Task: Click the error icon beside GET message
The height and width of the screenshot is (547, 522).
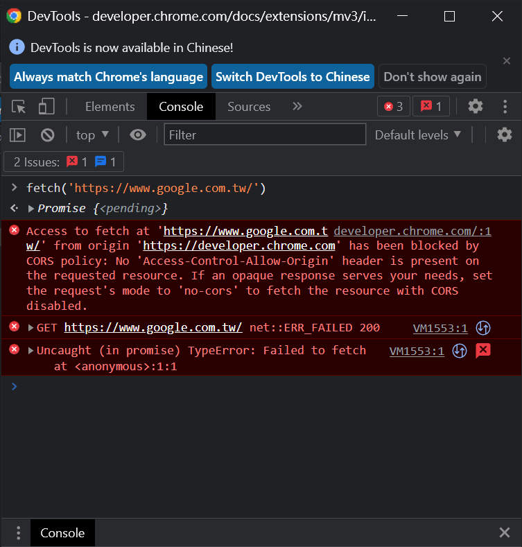Action: [x=15, y=327]
